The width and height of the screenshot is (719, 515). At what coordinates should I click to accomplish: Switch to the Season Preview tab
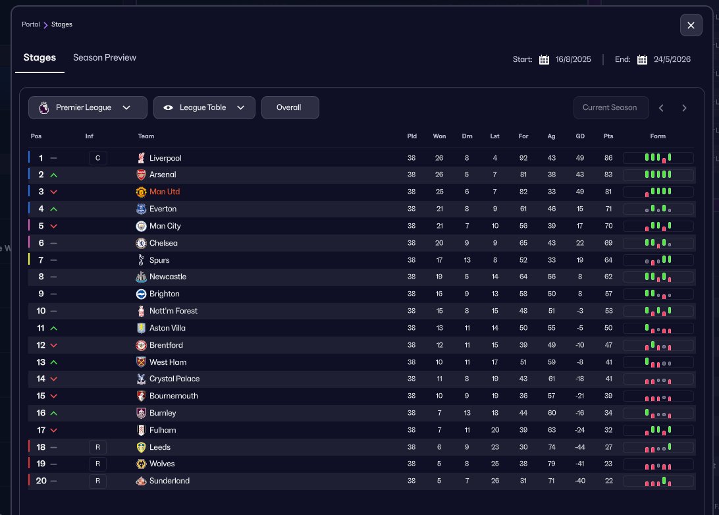tap(105, 57)
